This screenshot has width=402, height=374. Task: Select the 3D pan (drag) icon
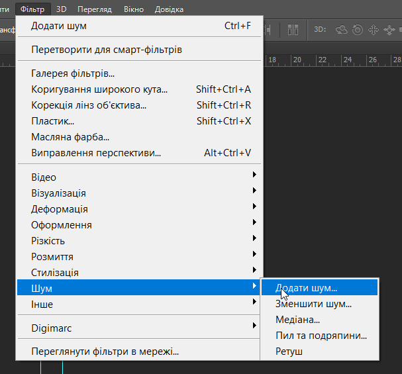(373, 30)
